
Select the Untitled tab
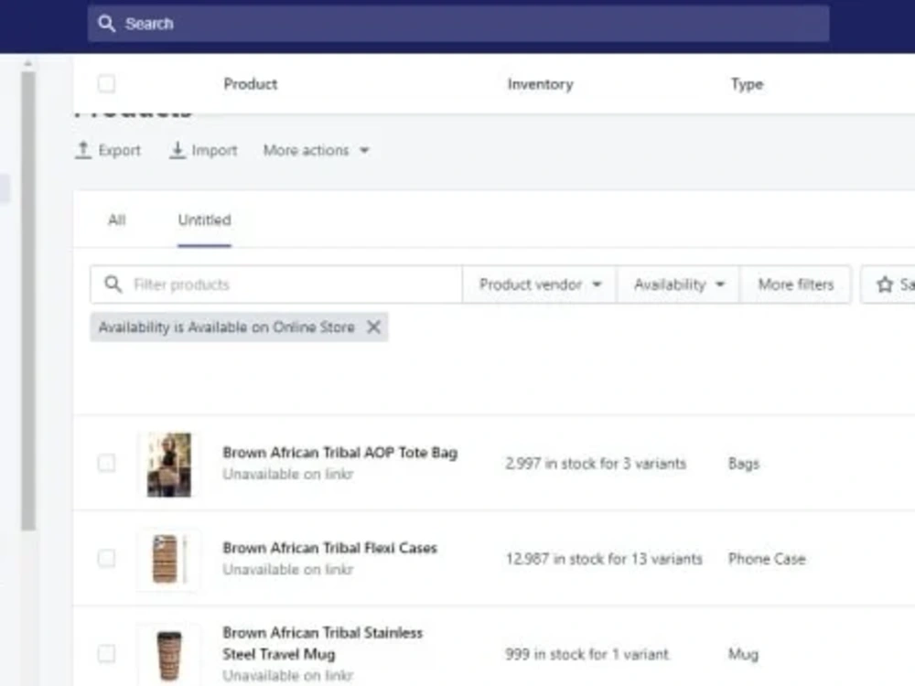[x=204, y=220]
